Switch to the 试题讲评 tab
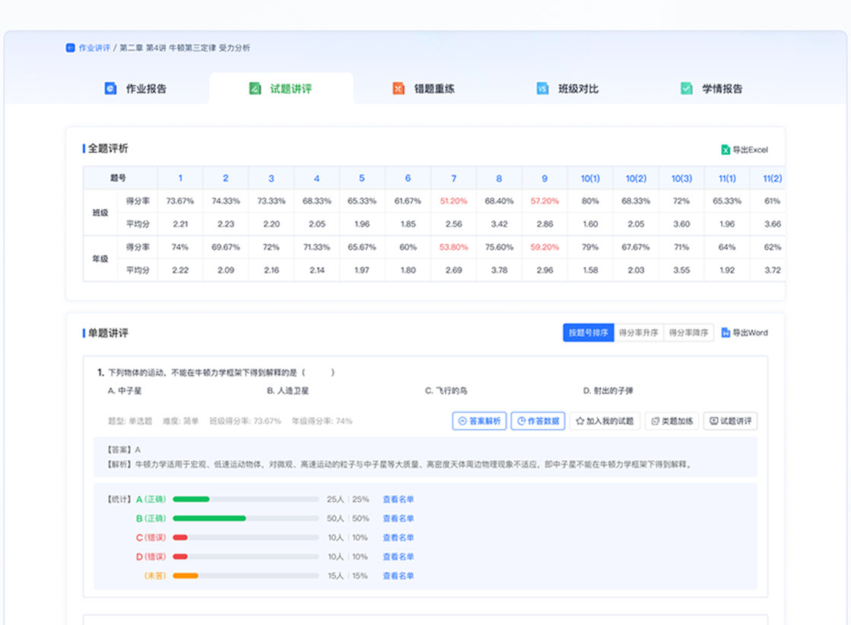This screenshot has width=851, height=625. coord(281,88)
